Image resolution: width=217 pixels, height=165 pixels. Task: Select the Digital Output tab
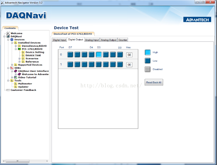click(76, 39)
